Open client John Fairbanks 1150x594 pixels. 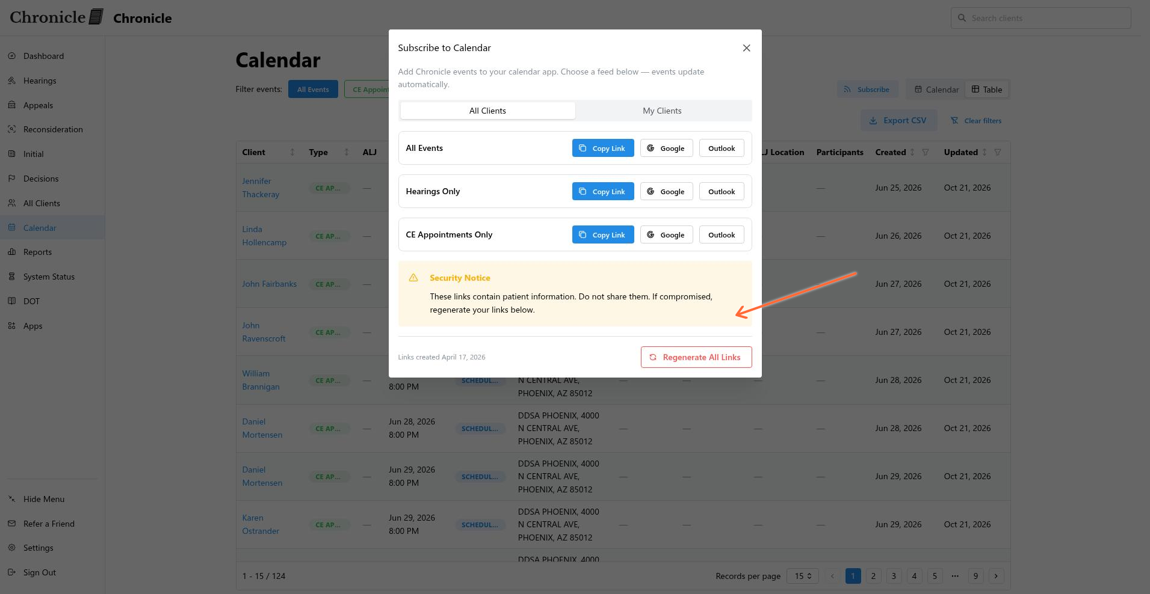269,284
